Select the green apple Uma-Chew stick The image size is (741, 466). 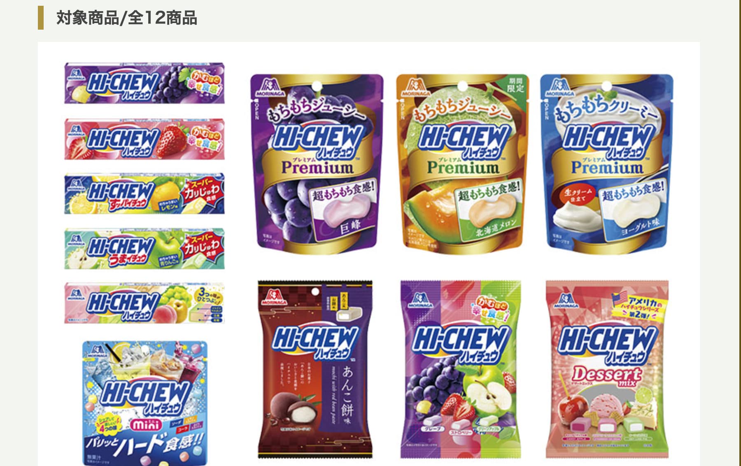144,249
